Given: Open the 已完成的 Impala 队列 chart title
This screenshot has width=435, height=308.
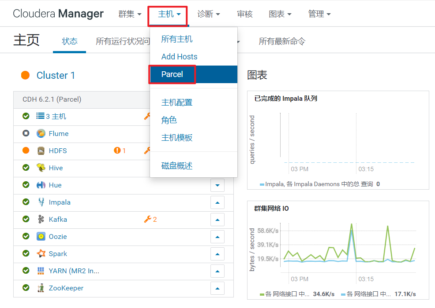Looking at the screenshot, I should pos(286,98).
